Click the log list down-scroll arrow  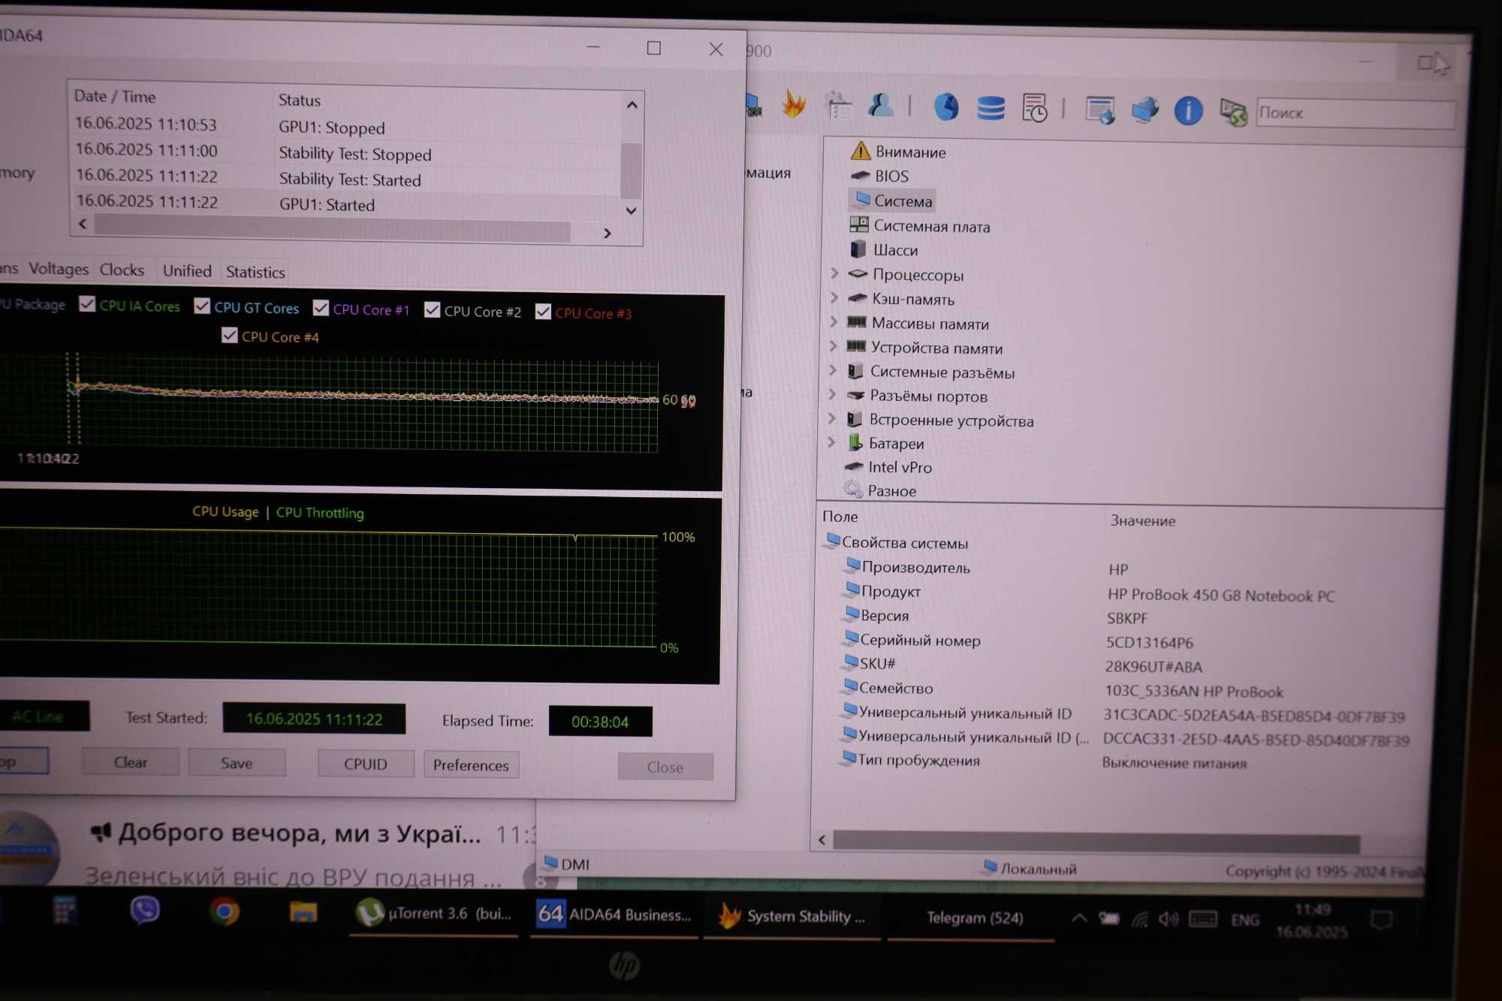point(632,211)
